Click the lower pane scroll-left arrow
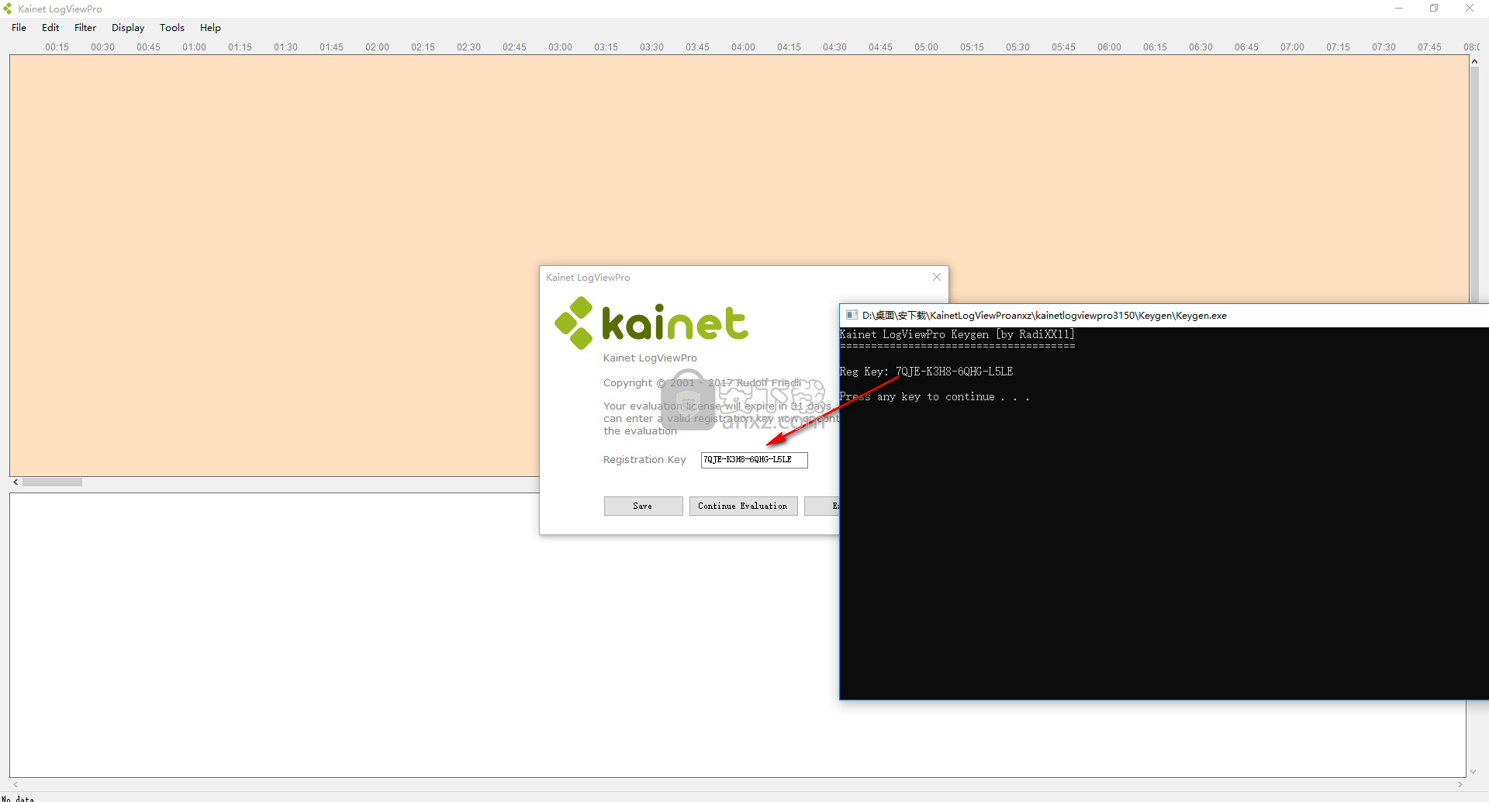Viewport: 1489px width, 802px height. (16, 784)
